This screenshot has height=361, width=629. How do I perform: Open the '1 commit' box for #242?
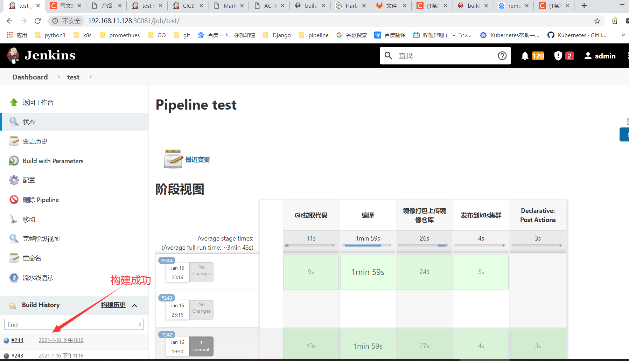click(x=201, y=346)
